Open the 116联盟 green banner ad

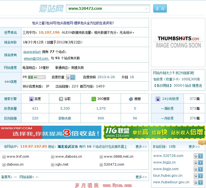click(154, 132)
